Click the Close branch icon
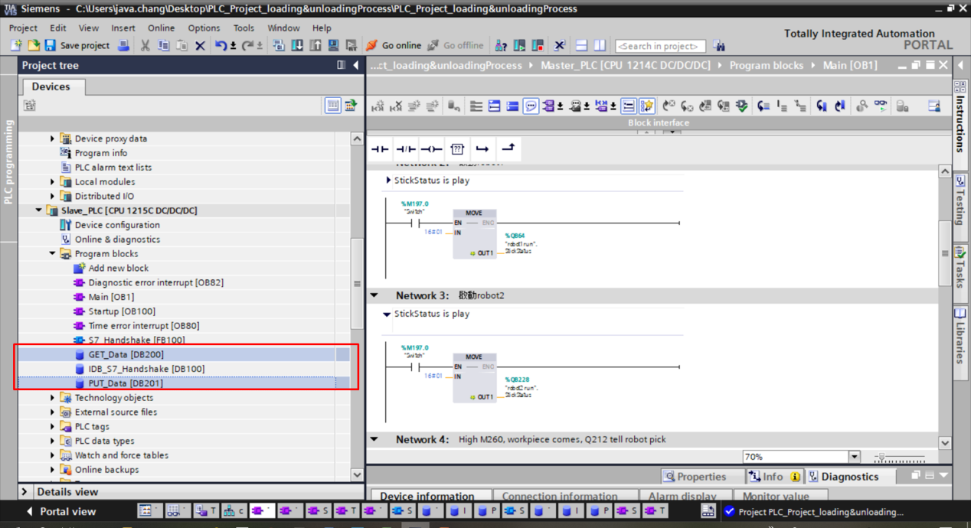Viewport: 971px width, 528px height. (508, 148)
